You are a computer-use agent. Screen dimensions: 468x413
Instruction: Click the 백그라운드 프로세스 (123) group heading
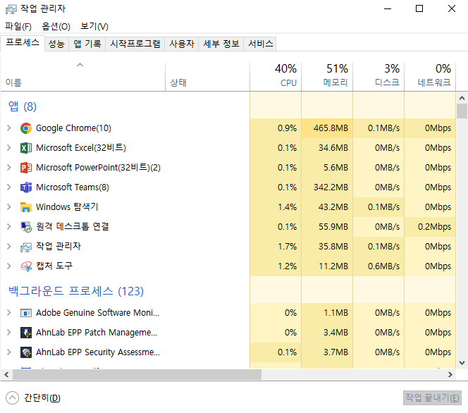pos(76,291)
